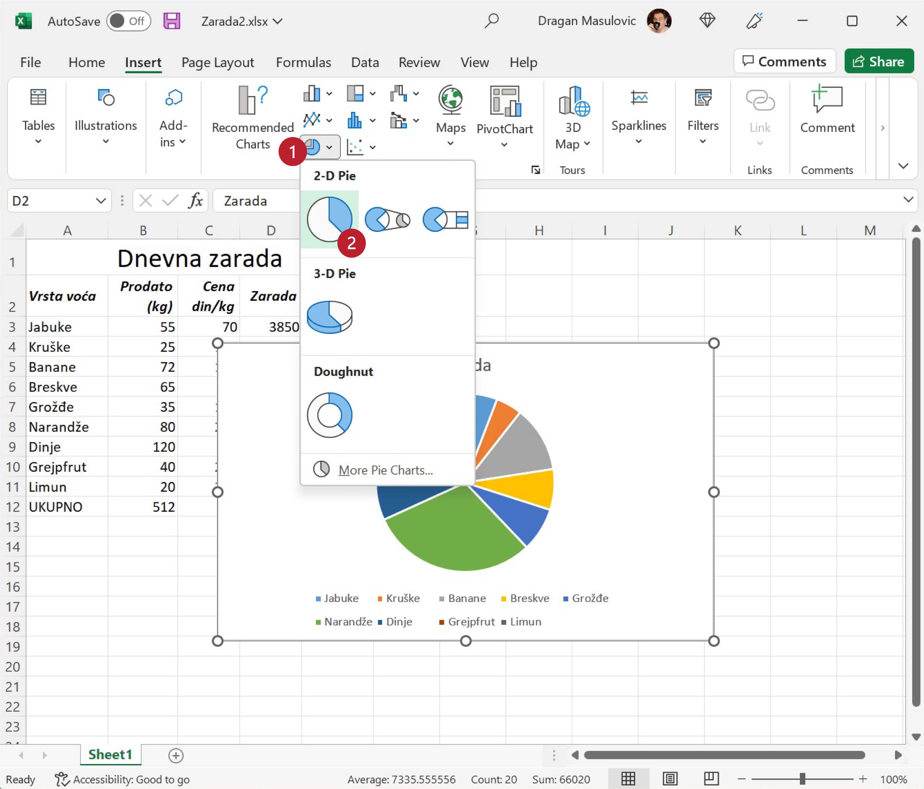
Task: Click the Share button
Action: pyautogui.click(x=879, y=61)
